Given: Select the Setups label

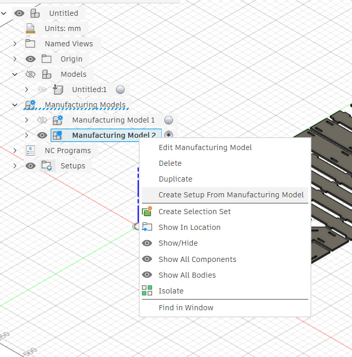Looking at the screenshot, I should (x=73, y=166).
